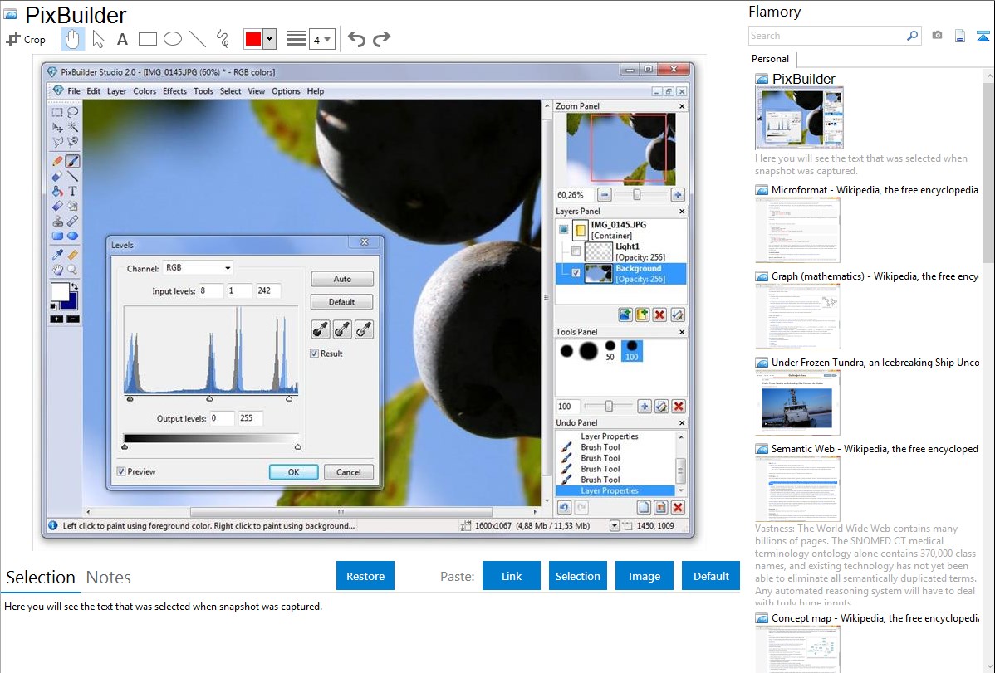Viewport: 995px width, 673px height.
Task: Click the redo arrow
Action: [381, 39]
